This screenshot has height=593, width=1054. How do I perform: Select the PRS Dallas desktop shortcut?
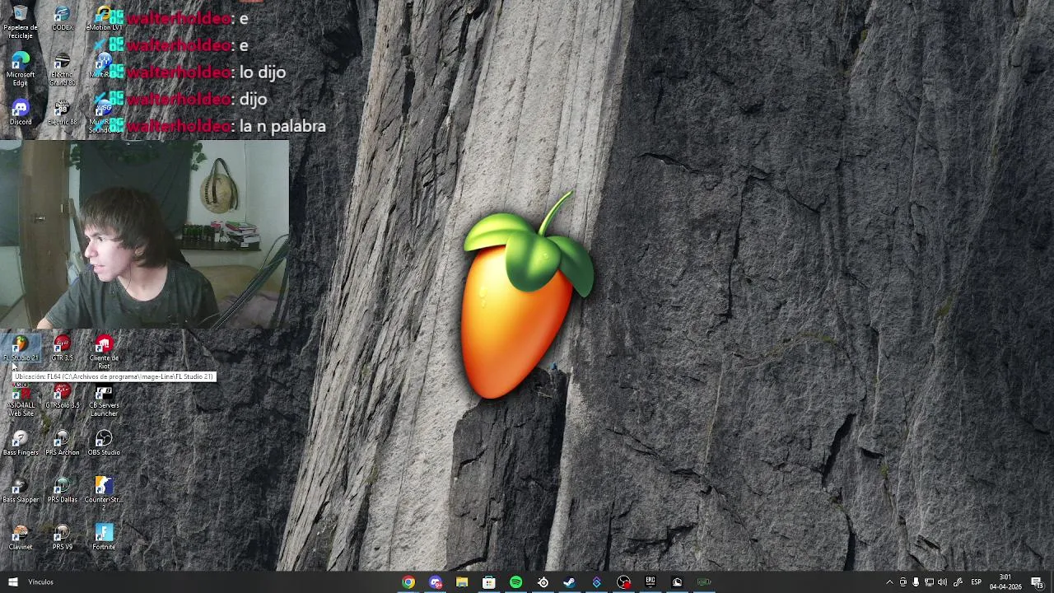(x=63, y=490)
